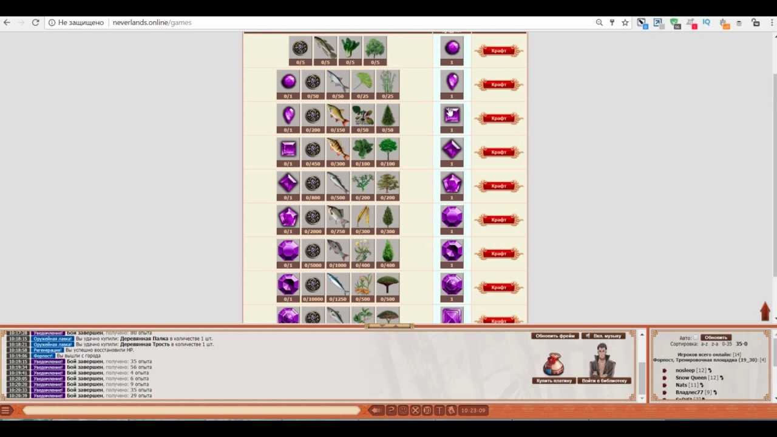Click the browser address bar URL
777x437 pixels.
tap(152, 22)
